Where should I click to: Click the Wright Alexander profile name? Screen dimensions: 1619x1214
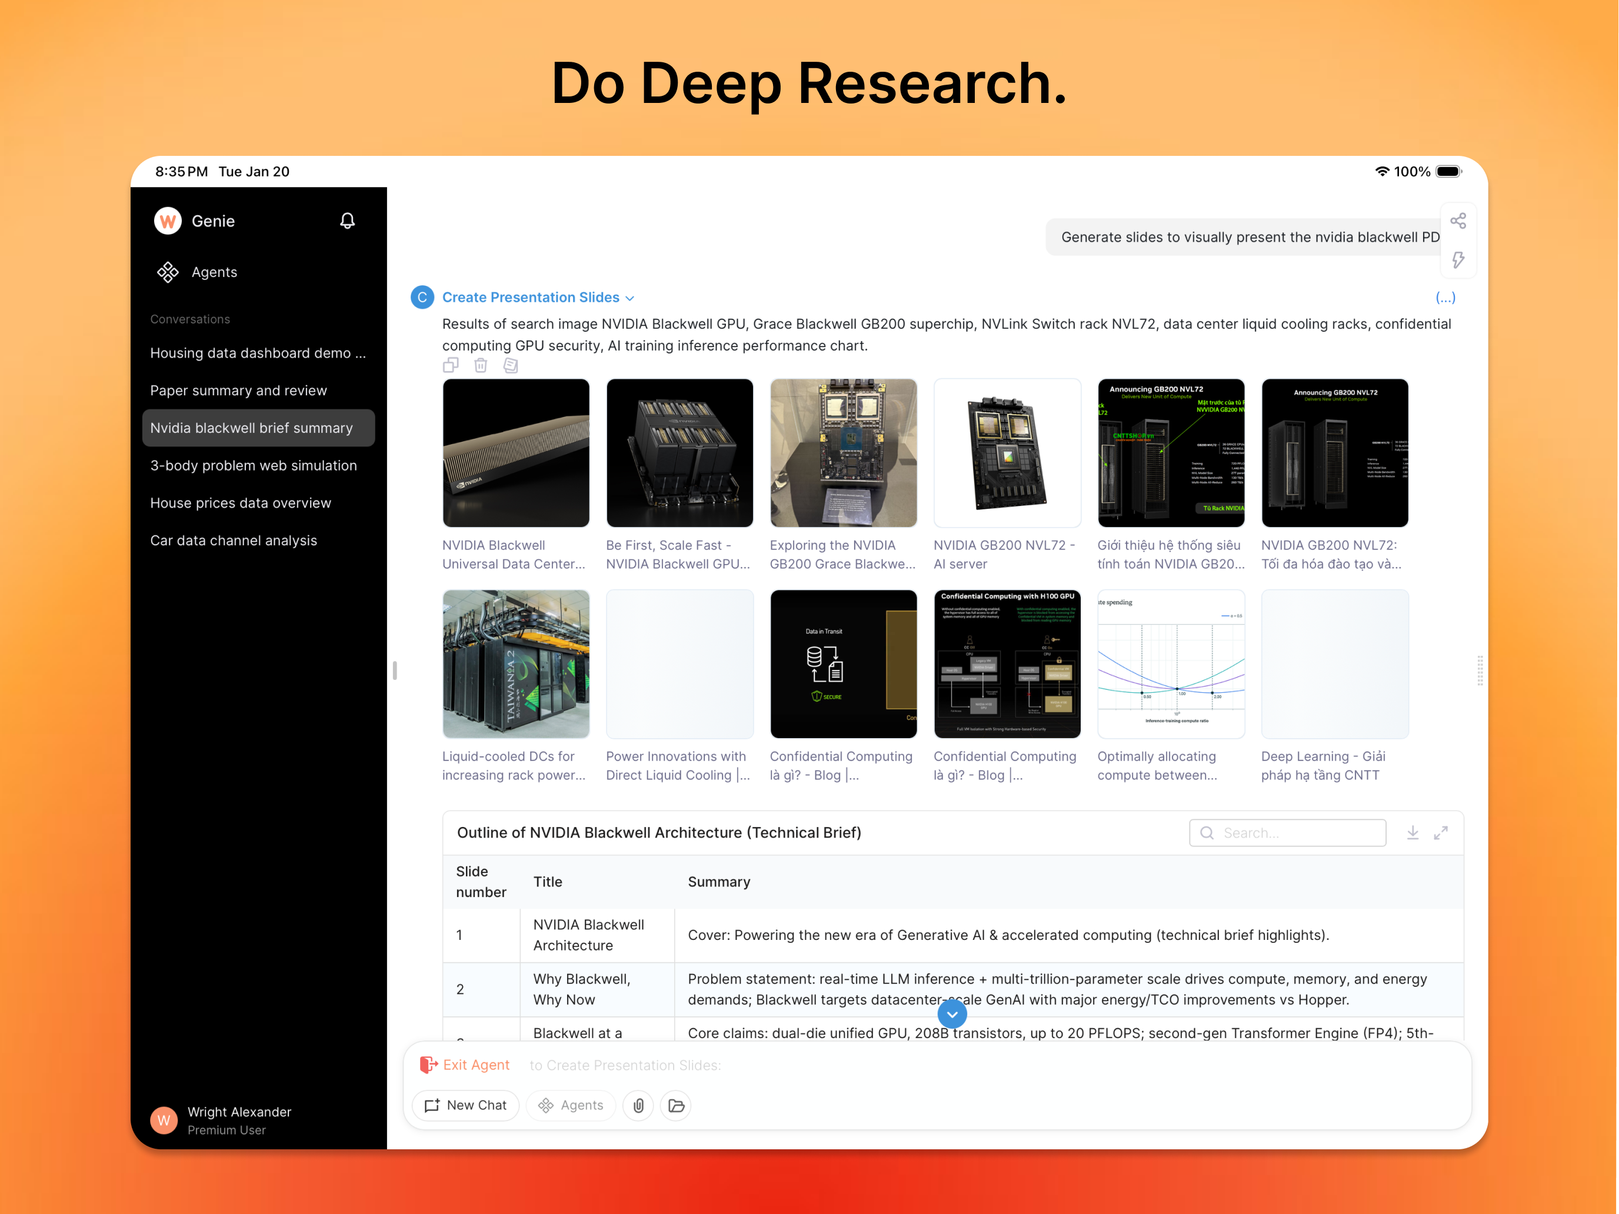[239, 1112]
